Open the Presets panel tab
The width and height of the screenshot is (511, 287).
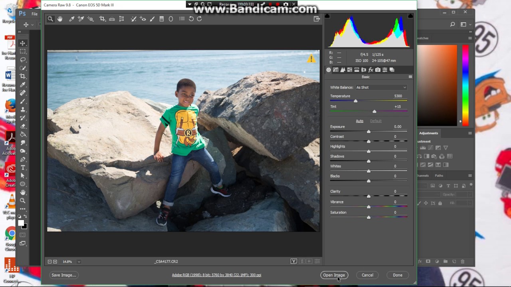[x=385, y=70]
